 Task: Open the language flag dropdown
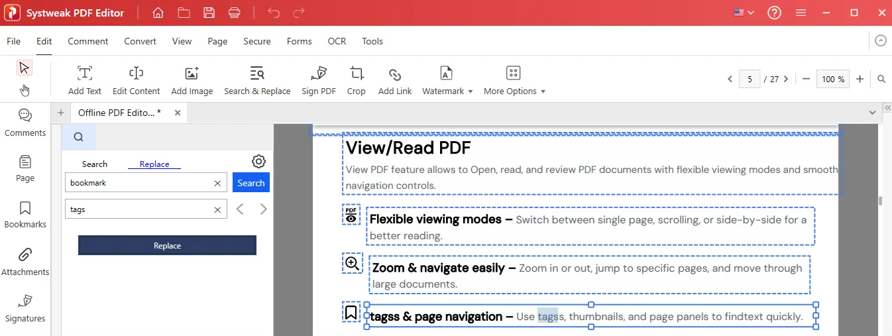tap(744, 13)
